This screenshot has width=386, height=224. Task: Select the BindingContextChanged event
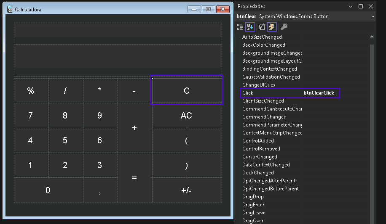click(270, 69)
